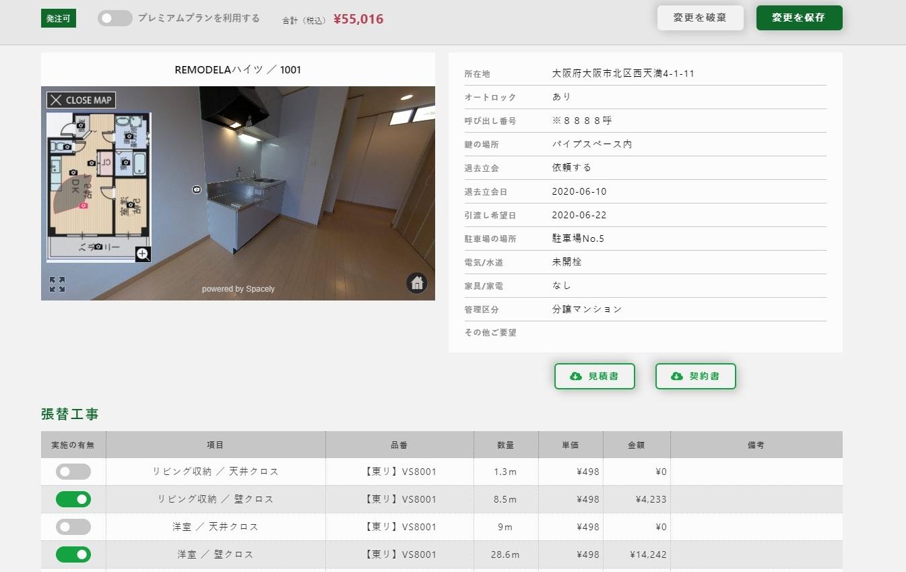
Task: Disable 洋室 壁クロス work item
Action: coord(73,554)
